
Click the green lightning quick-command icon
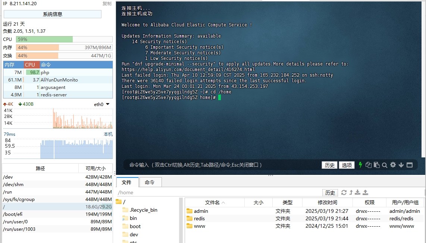coord(360,165)
